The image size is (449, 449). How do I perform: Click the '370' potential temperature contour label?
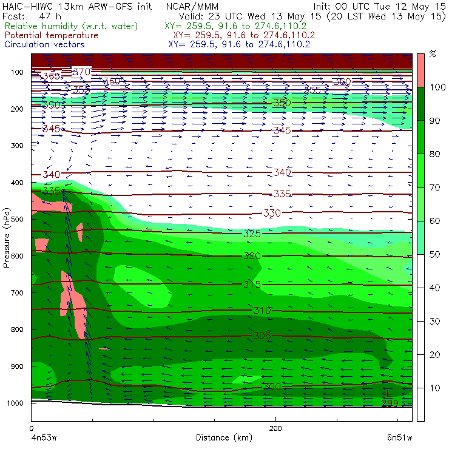tap(82, 72)
